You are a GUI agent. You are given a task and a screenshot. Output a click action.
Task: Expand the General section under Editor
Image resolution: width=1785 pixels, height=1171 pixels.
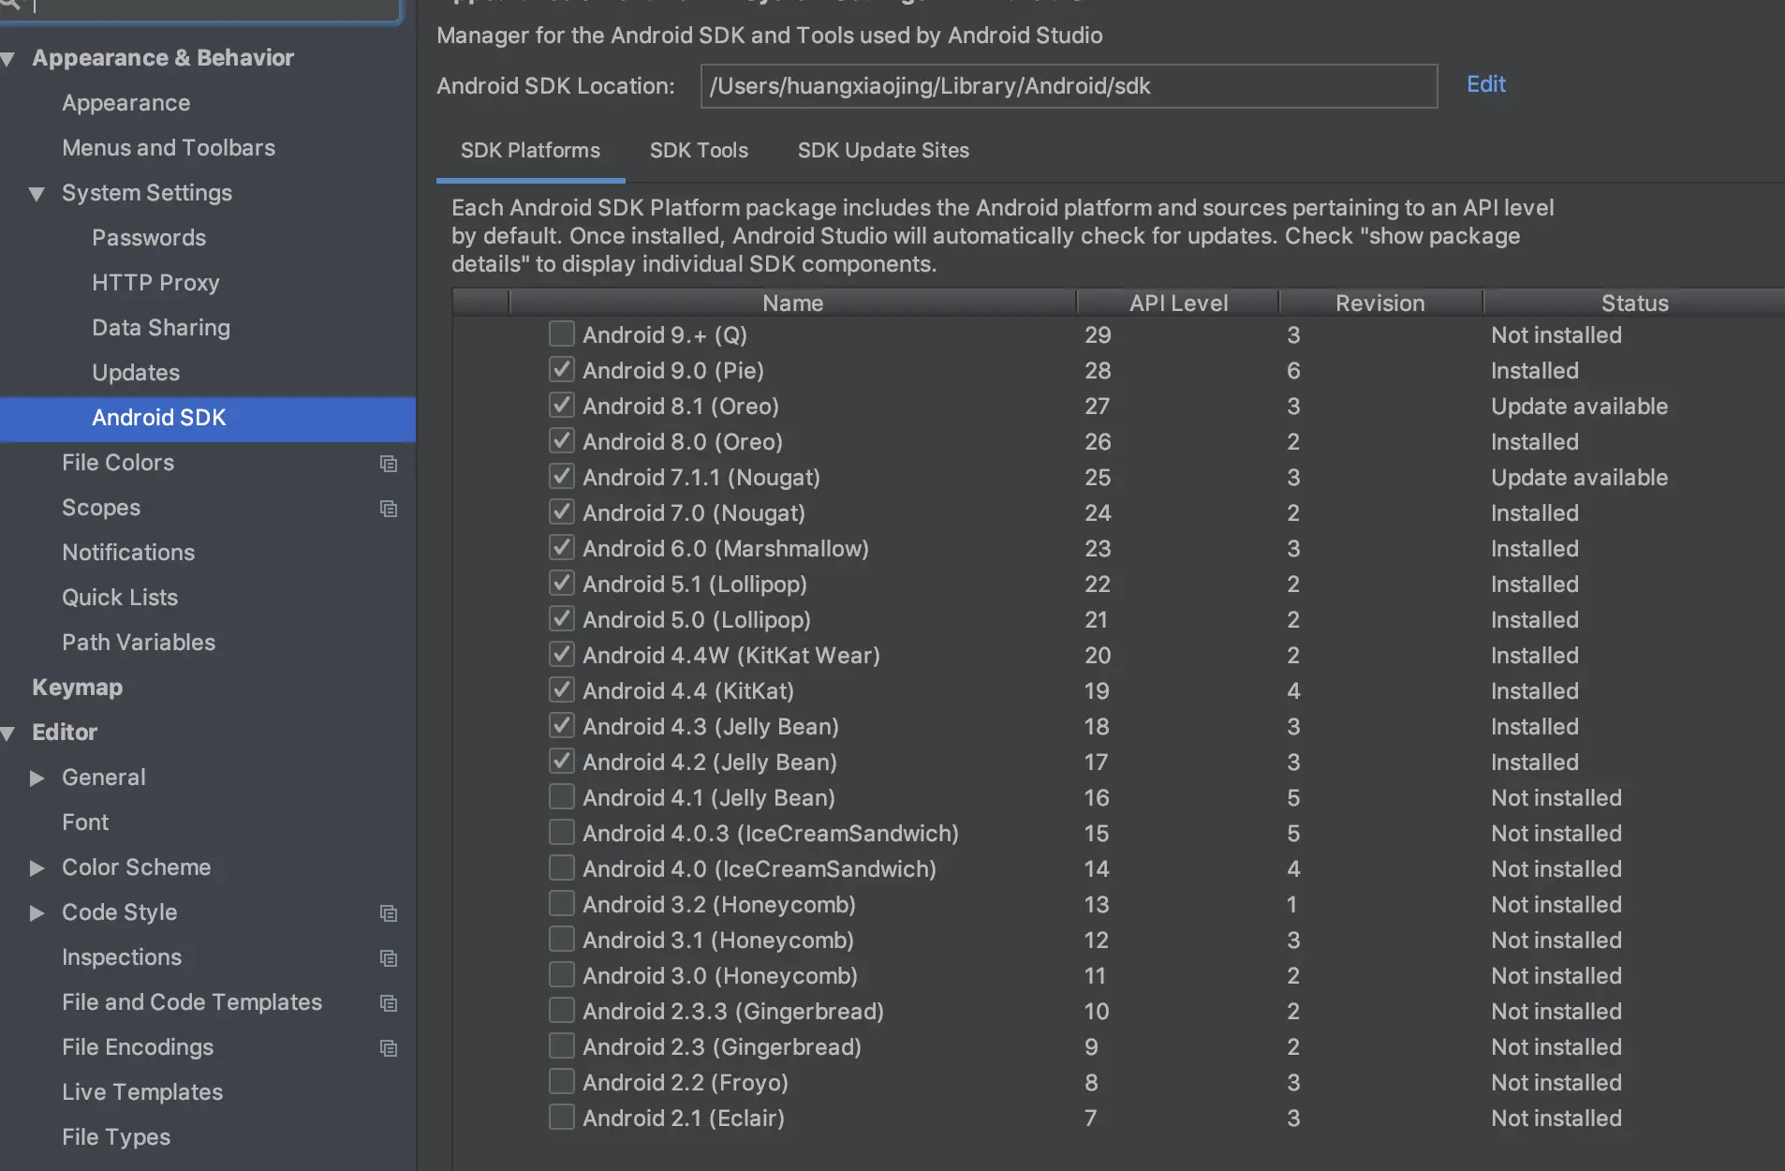pos(37,778)
